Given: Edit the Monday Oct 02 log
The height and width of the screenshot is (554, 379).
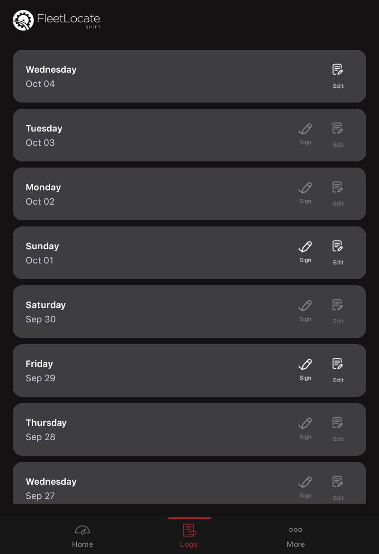Looking at the screenshot, I should pyautogui.click(x=338, y=194).
